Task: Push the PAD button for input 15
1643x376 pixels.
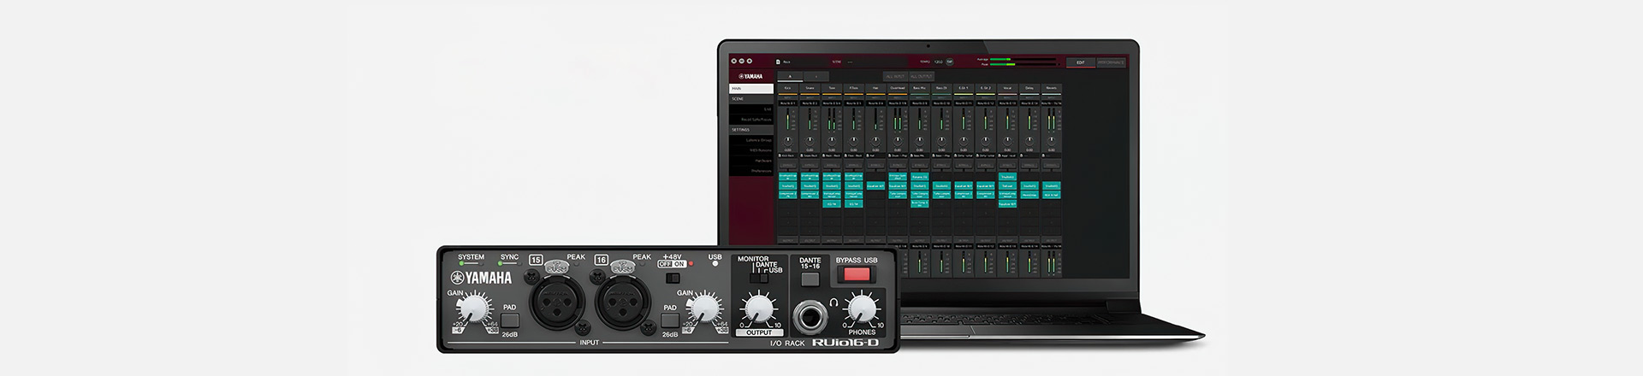Action: pos(510,320)
